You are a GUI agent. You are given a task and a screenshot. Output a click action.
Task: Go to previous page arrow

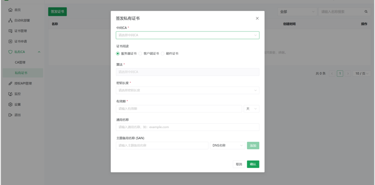coord(332,74)
